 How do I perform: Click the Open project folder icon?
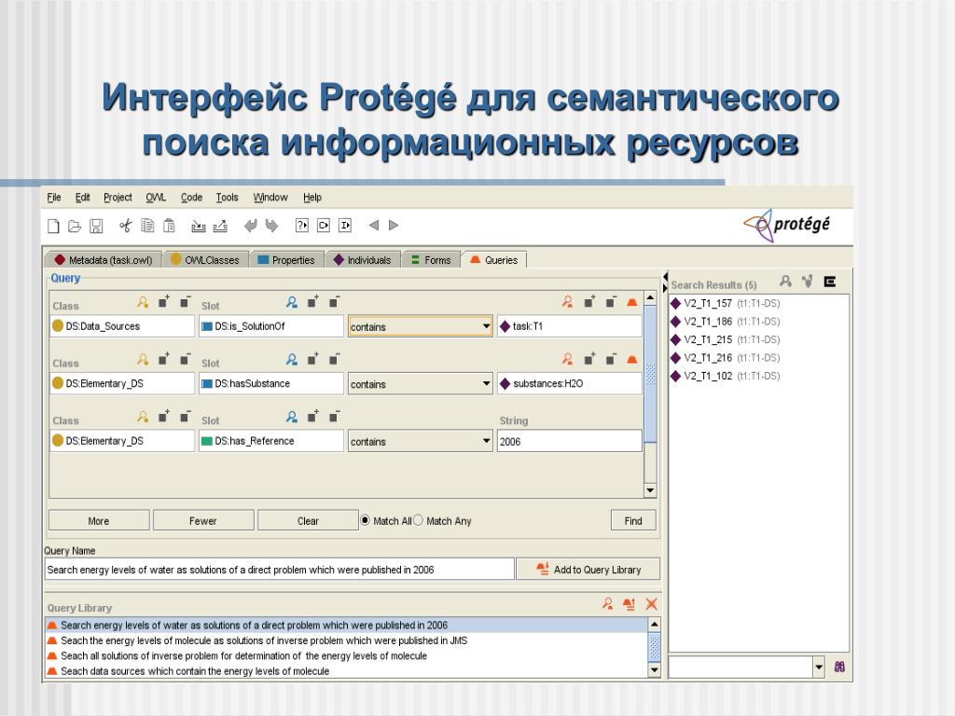[x=75, y=226]
